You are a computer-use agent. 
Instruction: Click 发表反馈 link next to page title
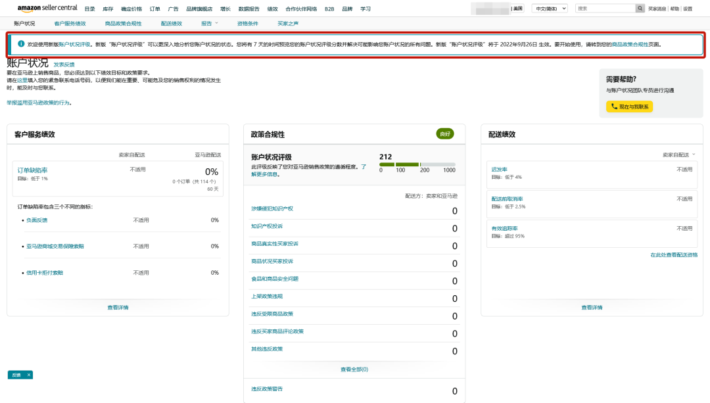pyautogui.click(x=64, y=64)
